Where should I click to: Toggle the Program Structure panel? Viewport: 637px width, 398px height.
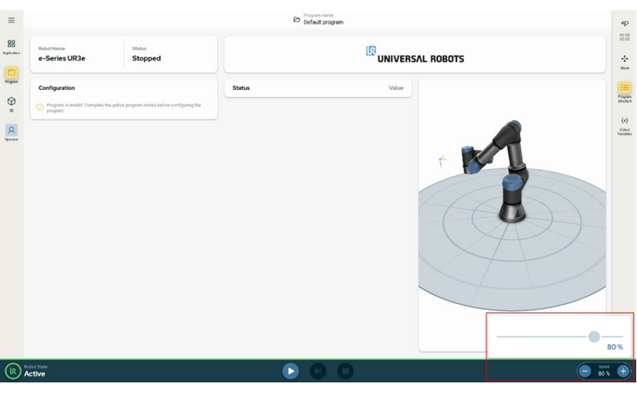pos(624,91)
